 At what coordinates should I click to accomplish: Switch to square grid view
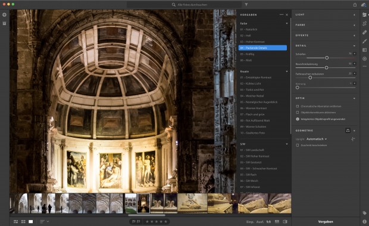click(23, 221)
